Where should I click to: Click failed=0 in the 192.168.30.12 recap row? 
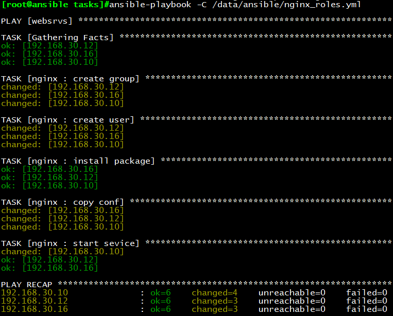tap(367, 301)
